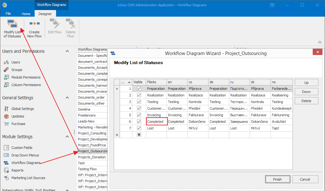This screenshot has width=325, height=191.
Task: Collapse the Module Settings section
Action: [67, 136]
